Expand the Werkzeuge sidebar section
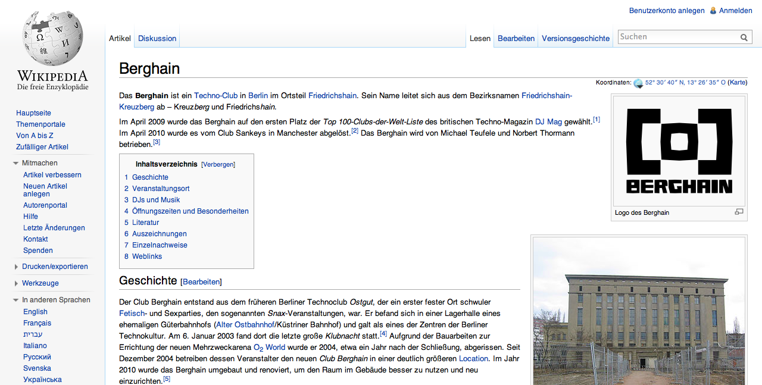The height and width of the screenshot is (385, 762). tap(16, 283)
